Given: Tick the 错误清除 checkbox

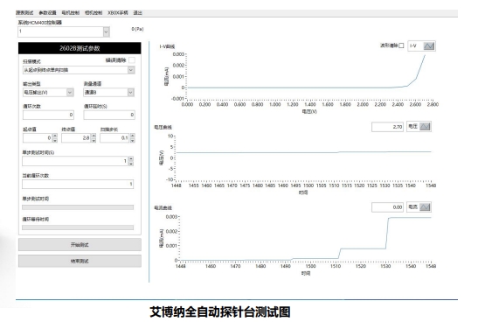Looking at the screenshot, I should (132, 60).
